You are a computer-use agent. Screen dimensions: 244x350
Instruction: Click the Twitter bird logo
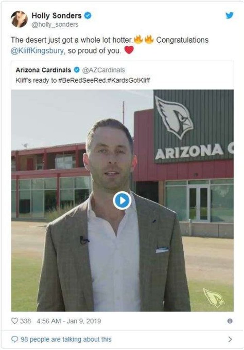pos(229,16)
